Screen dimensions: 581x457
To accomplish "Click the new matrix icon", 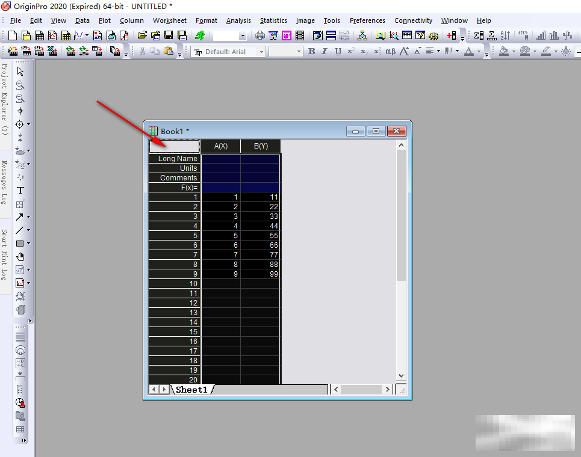I will (x=66, y=35).
